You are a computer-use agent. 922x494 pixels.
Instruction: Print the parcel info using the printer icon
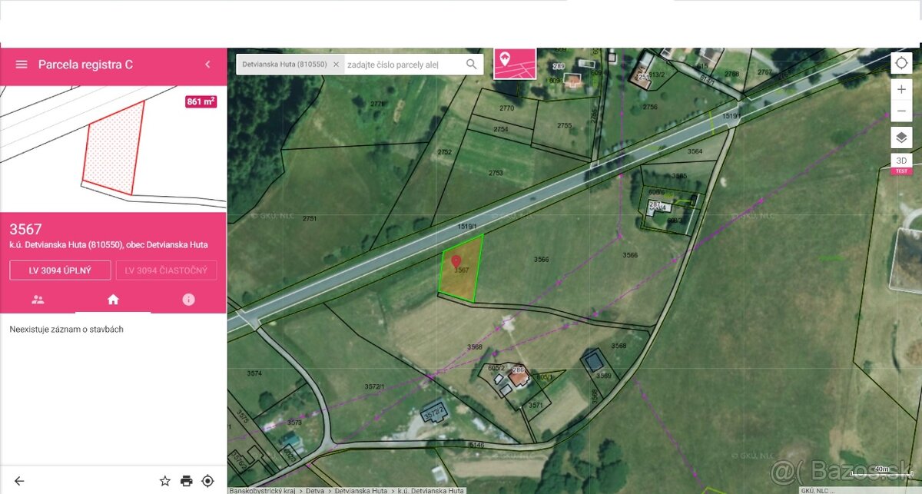point(186,481)
